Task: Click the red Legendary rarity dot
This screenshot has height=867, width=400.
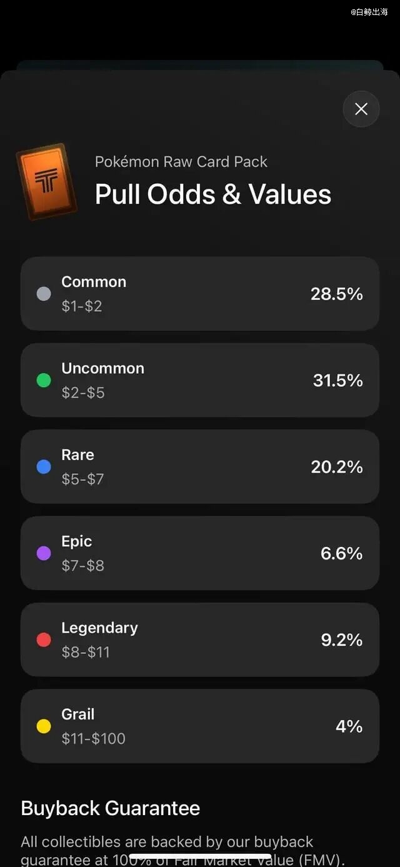Action: 44,639
